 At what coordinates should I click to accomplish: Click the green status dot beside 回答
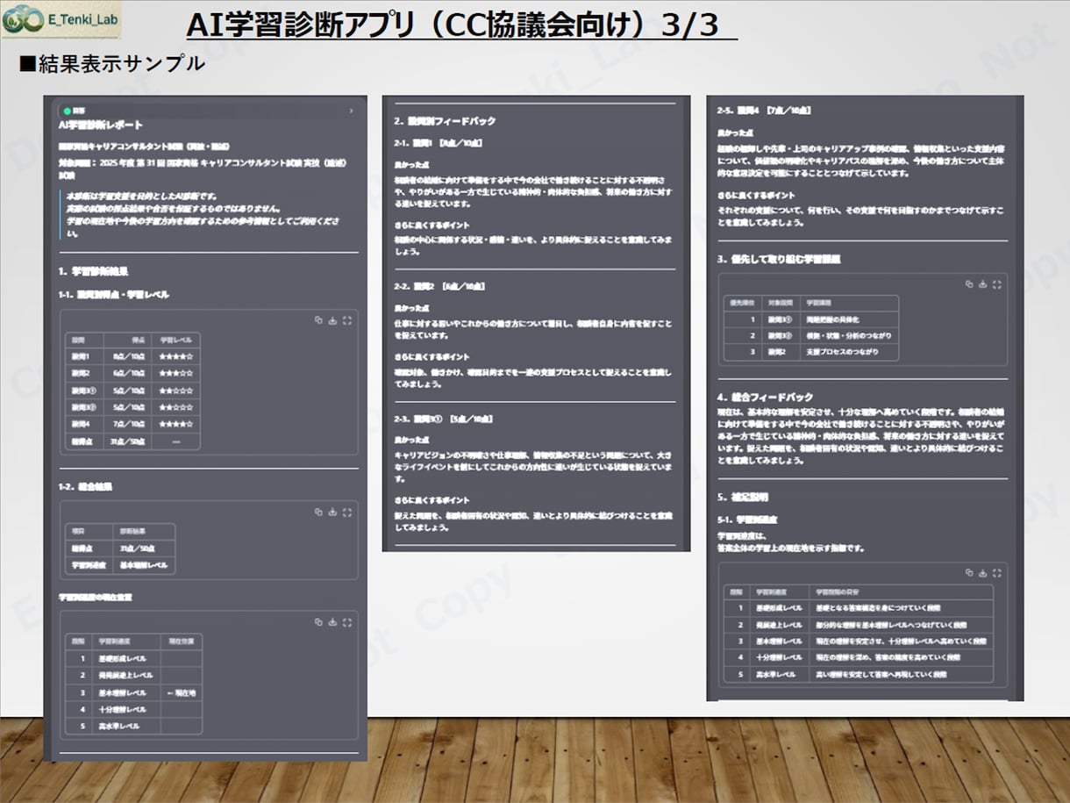(x=67, y=111)
